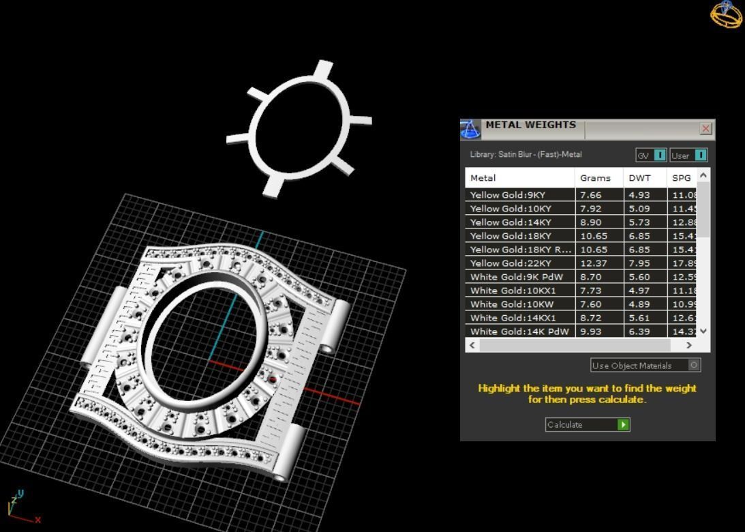Click the Calculate button
745x532 pixels.
[588, 424]
